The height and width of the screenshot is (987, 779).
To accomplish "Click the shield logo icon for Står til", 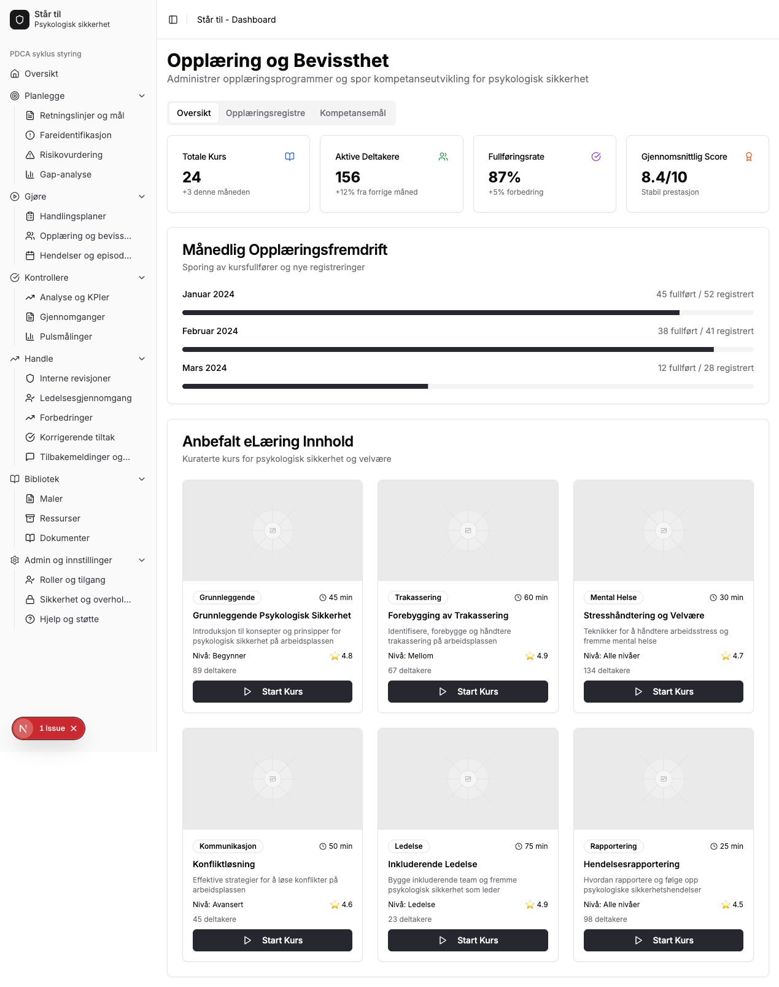I will pyautogui.click(x=20, y=20).
